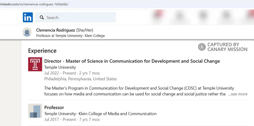Click the name 'Clemencia Rodriguez' in header
Screen dimensions: 254x126
coord(56,30)
